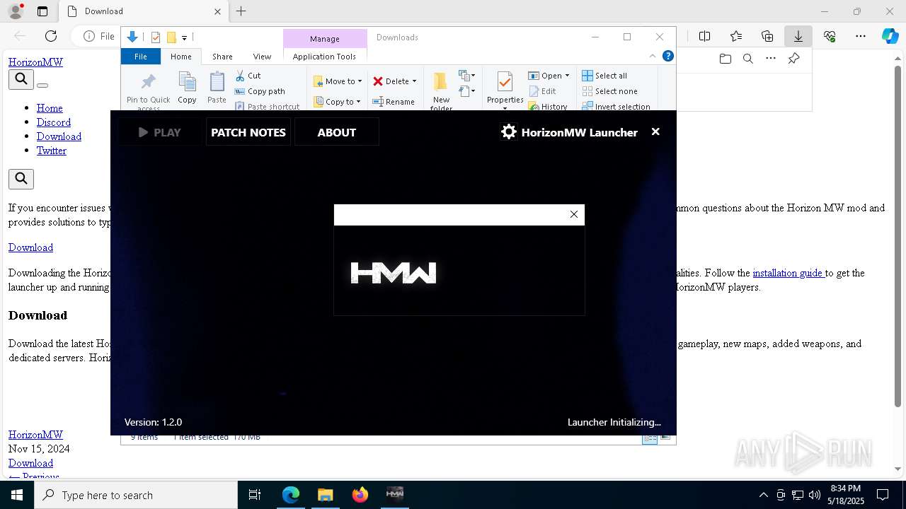Viewport: 906px width, 509px height.
Task: Expand the Open dropdown in ribbon
Action: (x=567, y=76)
